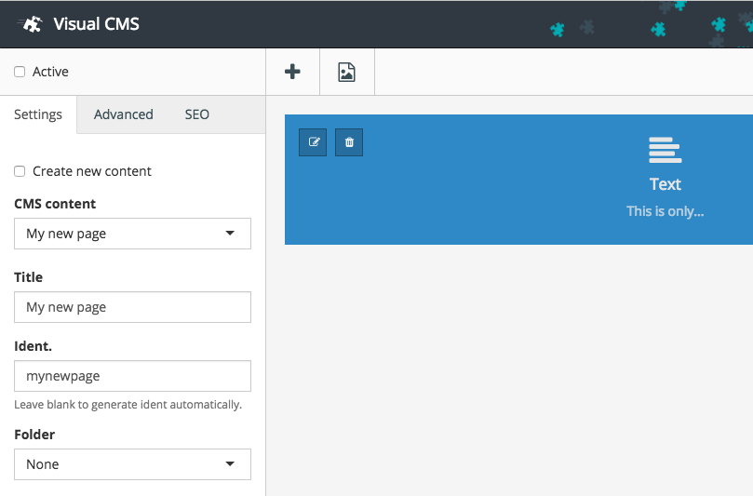Go to the SEO tab

click(x=196, y=114)
